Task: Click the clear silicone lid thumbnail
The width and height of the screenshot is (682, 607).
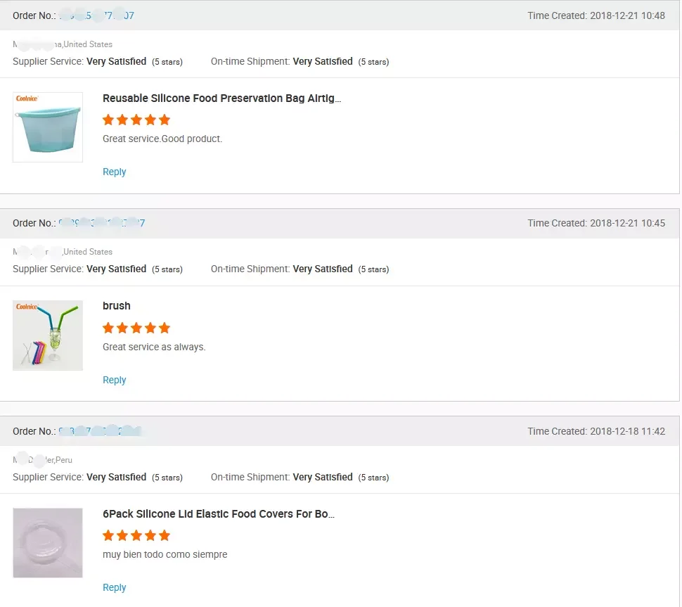Action: coord(48,543)
